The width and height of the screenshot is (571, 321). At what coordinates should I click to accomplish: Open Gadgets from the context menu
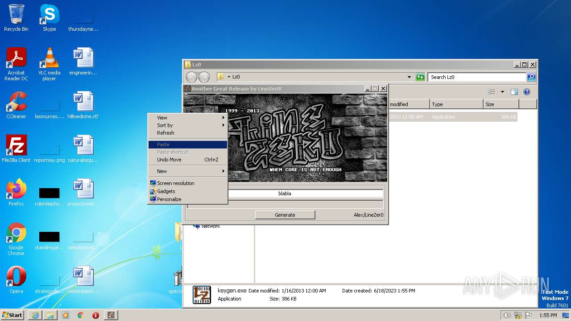coord(188,191)
